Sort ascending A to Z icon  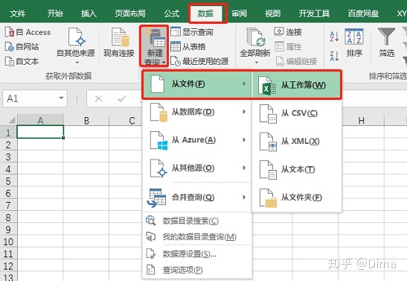334,37
